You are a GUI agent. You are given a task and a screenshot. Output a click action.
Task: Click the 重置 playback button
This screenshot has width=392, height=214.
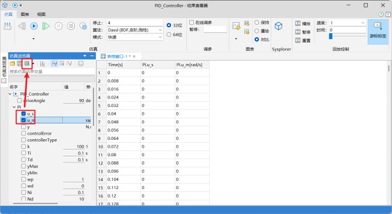pos(302,40)
